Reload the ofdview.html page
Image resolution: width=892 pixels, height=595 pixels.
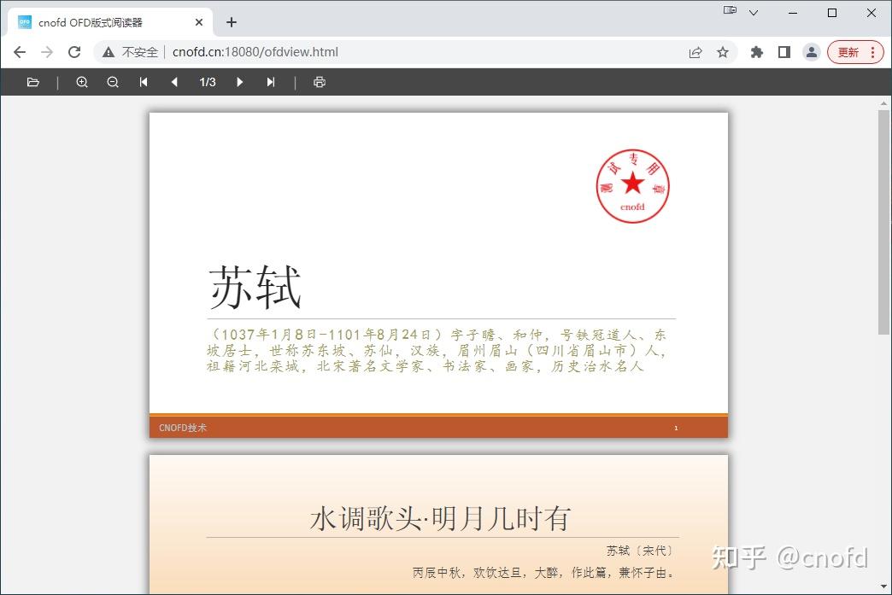74,52
